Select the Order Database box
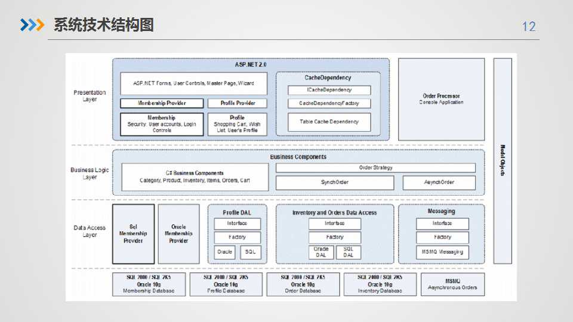 [x=303, y=284]
